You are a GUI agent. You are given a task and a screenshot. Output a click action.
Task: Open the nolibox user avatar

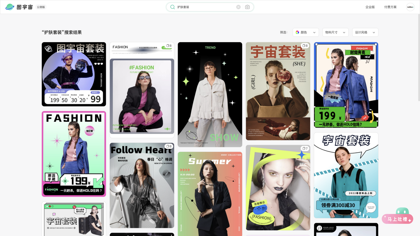tap(410, 7)
